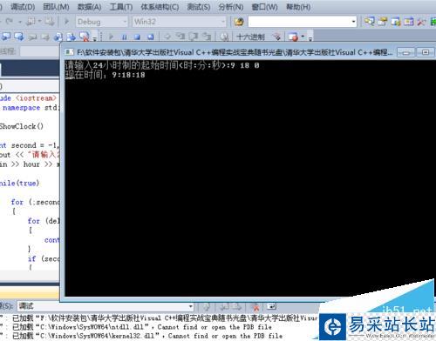The image size is (436, 341).
Task: Click the icon left of 十六进制
Action: [224, 37]
